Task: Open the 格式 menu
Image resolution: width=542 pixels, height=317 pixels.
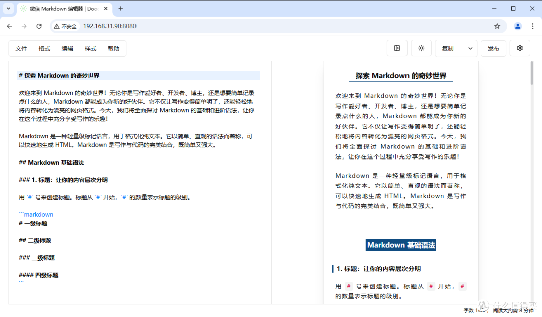Action: 44,48
